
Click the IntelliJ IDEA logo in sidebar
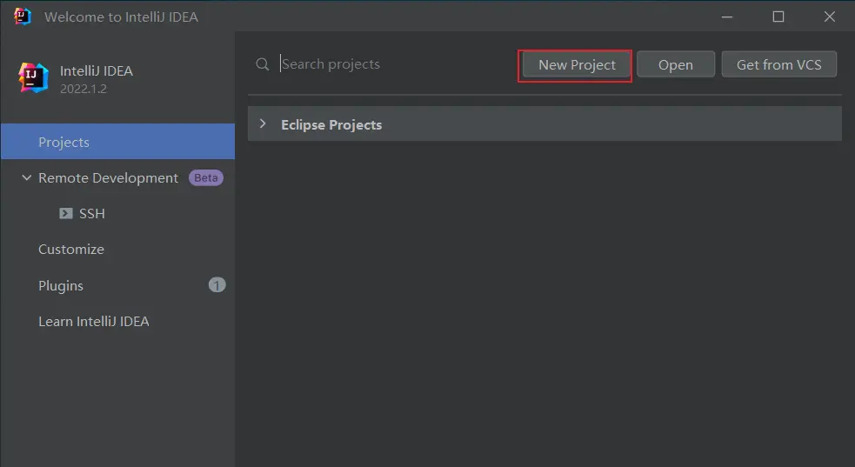pos(34,77)
